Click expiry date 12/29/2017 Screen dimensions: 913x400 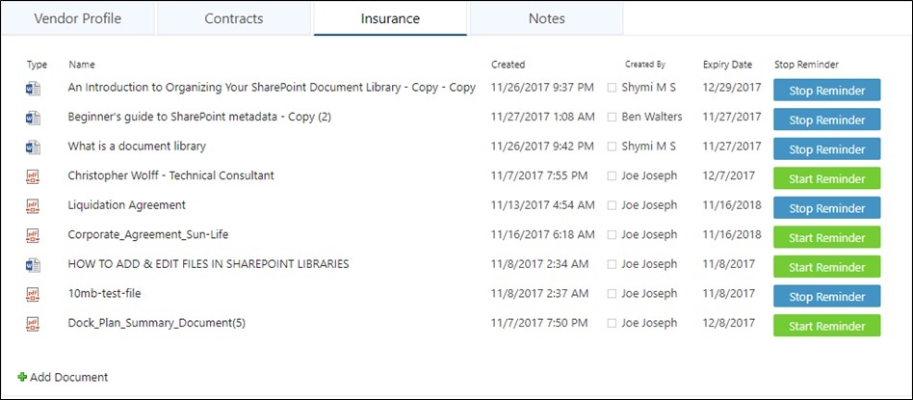pos(732,88)
